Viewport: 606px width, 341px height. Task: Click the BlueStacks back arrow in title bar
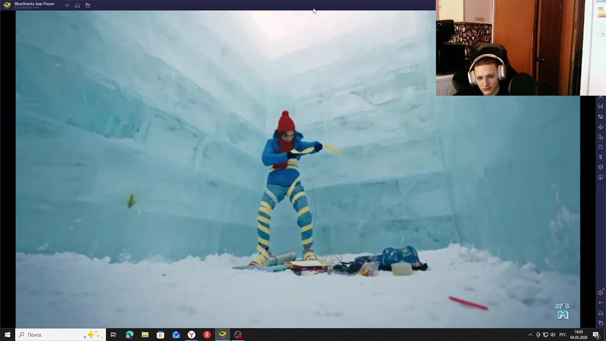67,5
